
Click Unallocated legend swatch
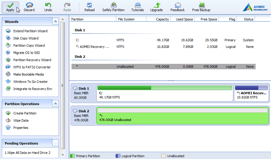coord(164,156)
